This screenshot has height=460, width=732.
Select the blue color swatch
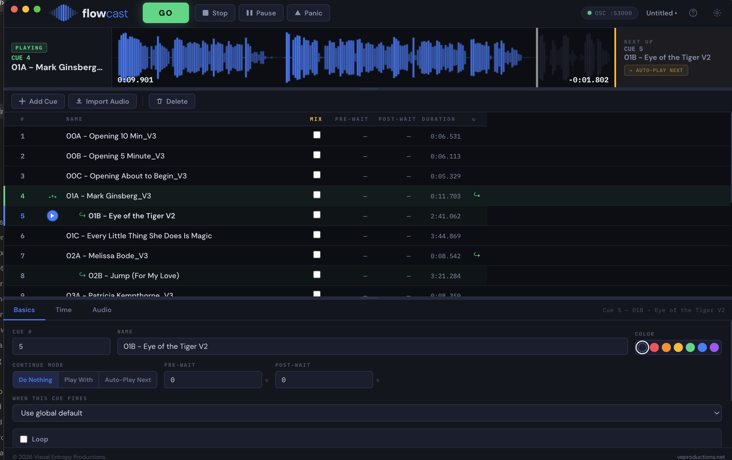[702, 347]
